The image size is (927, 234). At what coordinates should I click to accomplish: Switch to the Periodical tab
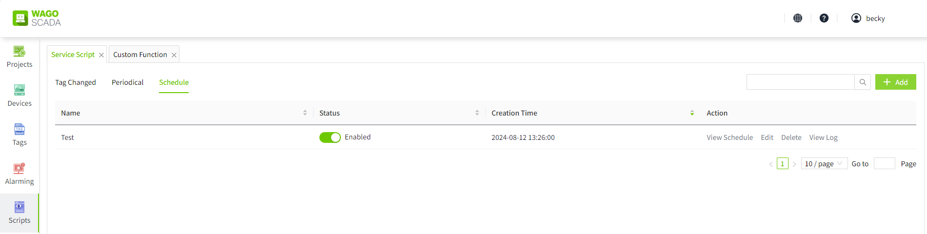point(128,82)
